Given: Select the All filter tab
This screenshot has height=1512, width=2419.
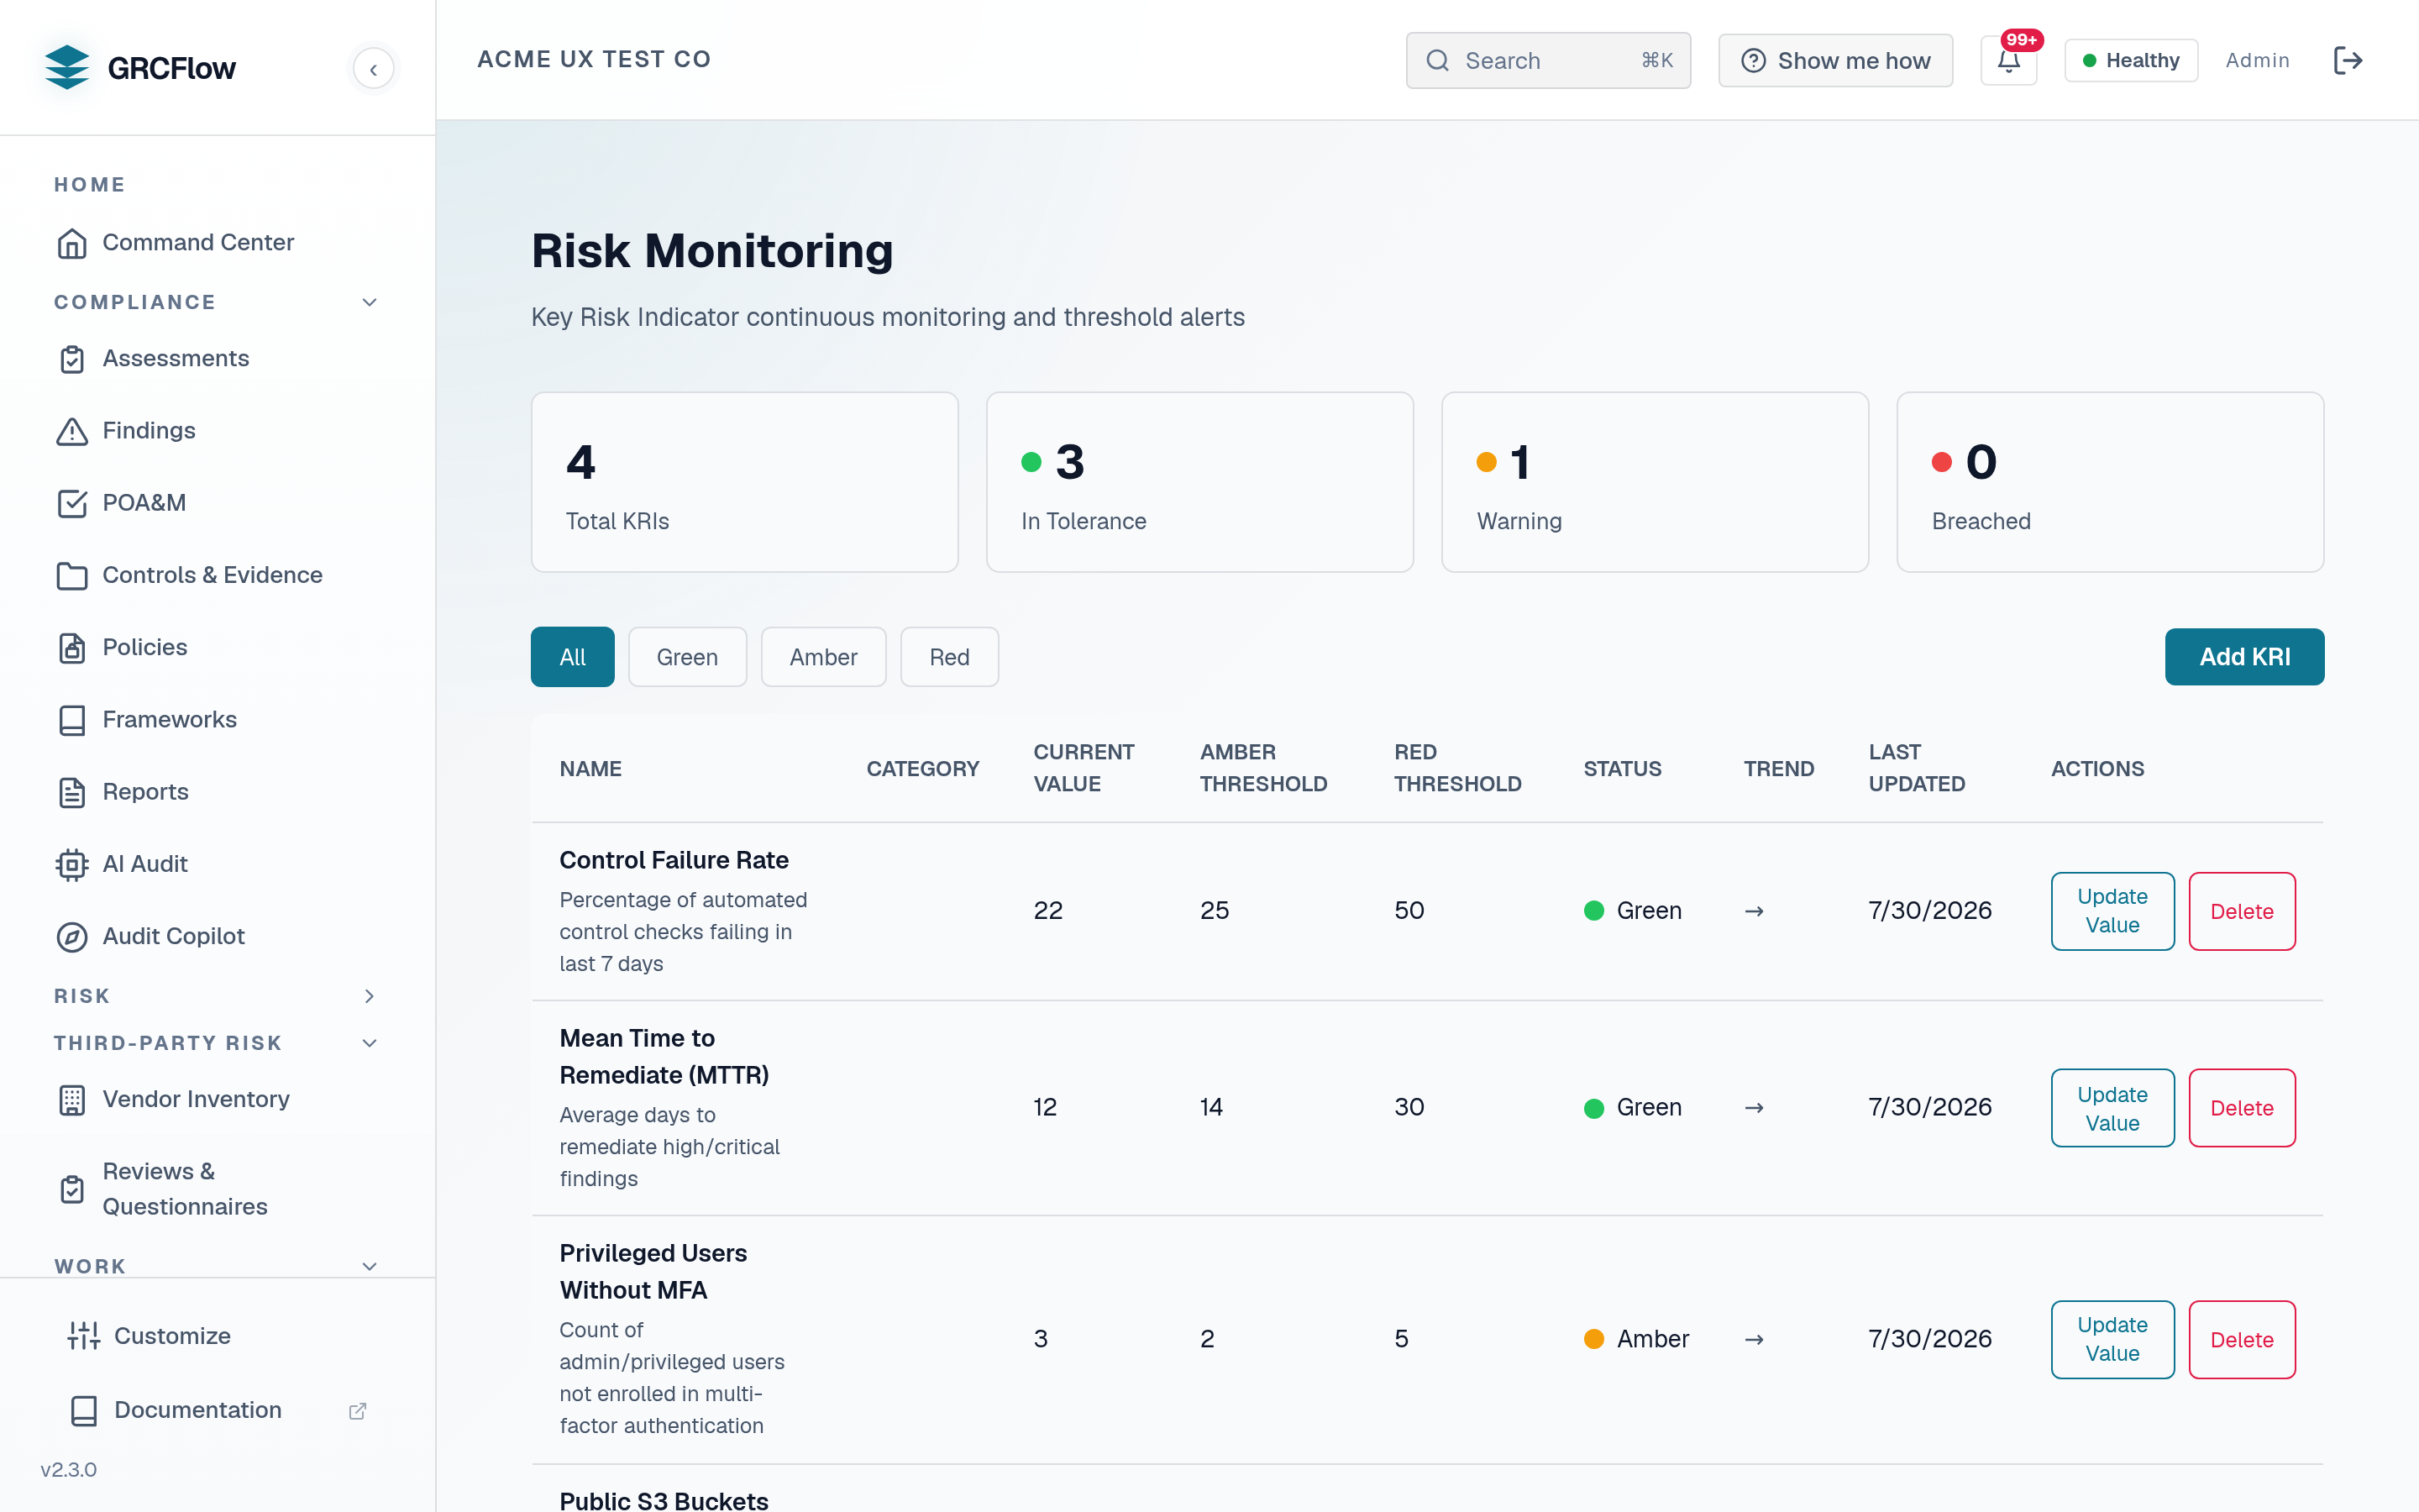Looking at the screenshot, I should (x=573, y=657).
